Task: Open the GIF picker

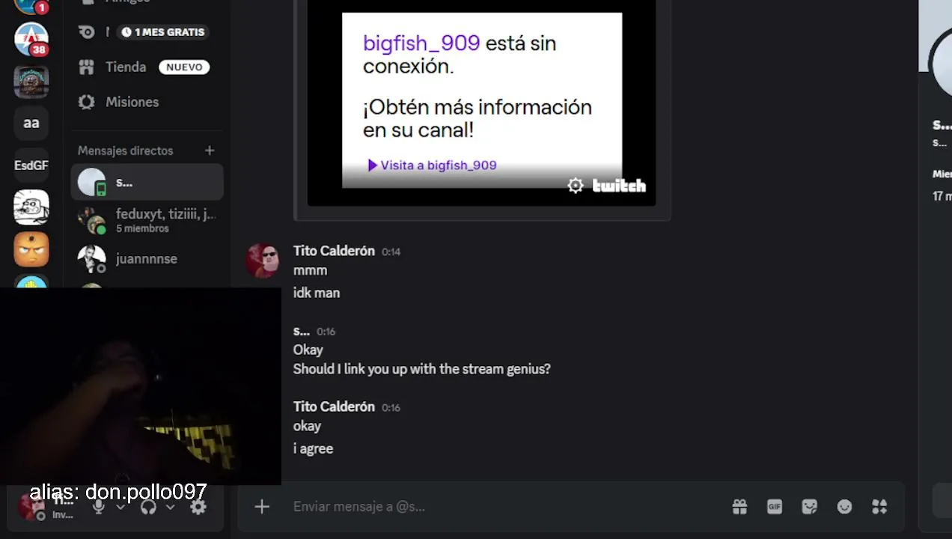Action: pyautogui.click(x=775, y=507)
